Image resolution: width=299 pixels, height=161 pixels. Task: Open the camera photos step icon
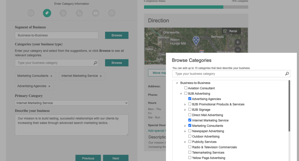(x=95, y=13)
